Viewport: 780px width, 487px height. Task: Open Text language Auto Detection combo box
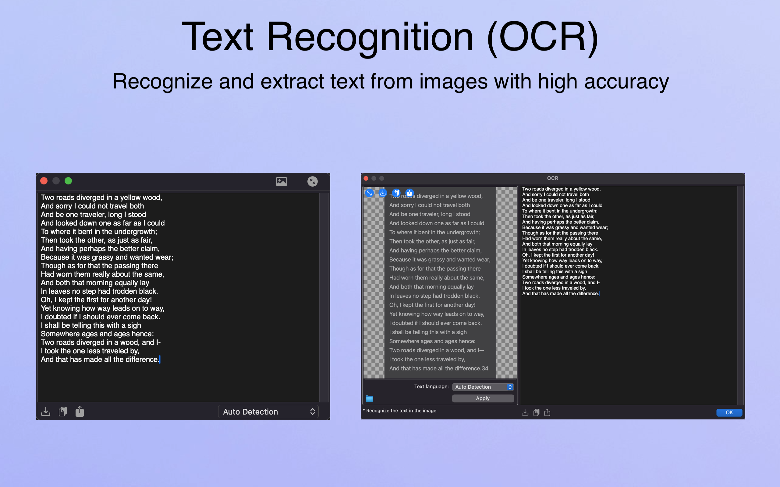(483, 387)
